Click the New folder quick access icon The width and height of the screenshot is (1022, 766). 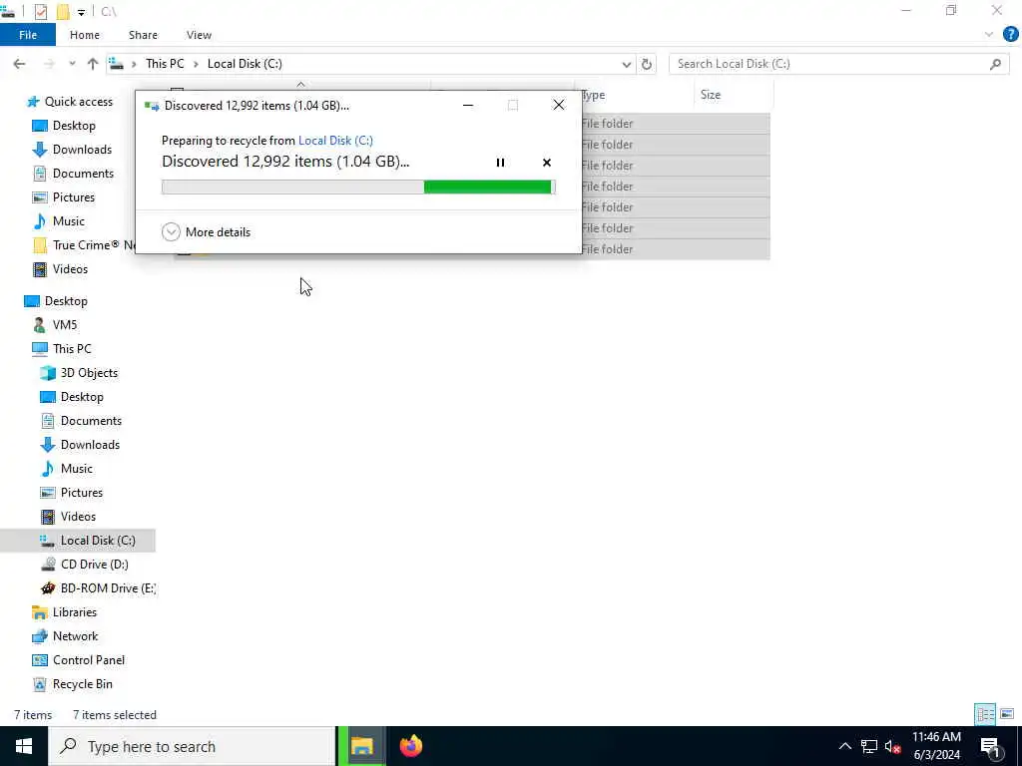[x=63, y=11]
